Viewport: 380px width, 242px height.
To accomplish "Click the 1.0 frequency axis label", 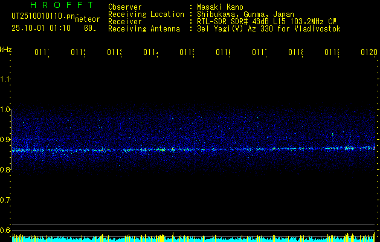I will pyautogui.click(x=5, y=110).
